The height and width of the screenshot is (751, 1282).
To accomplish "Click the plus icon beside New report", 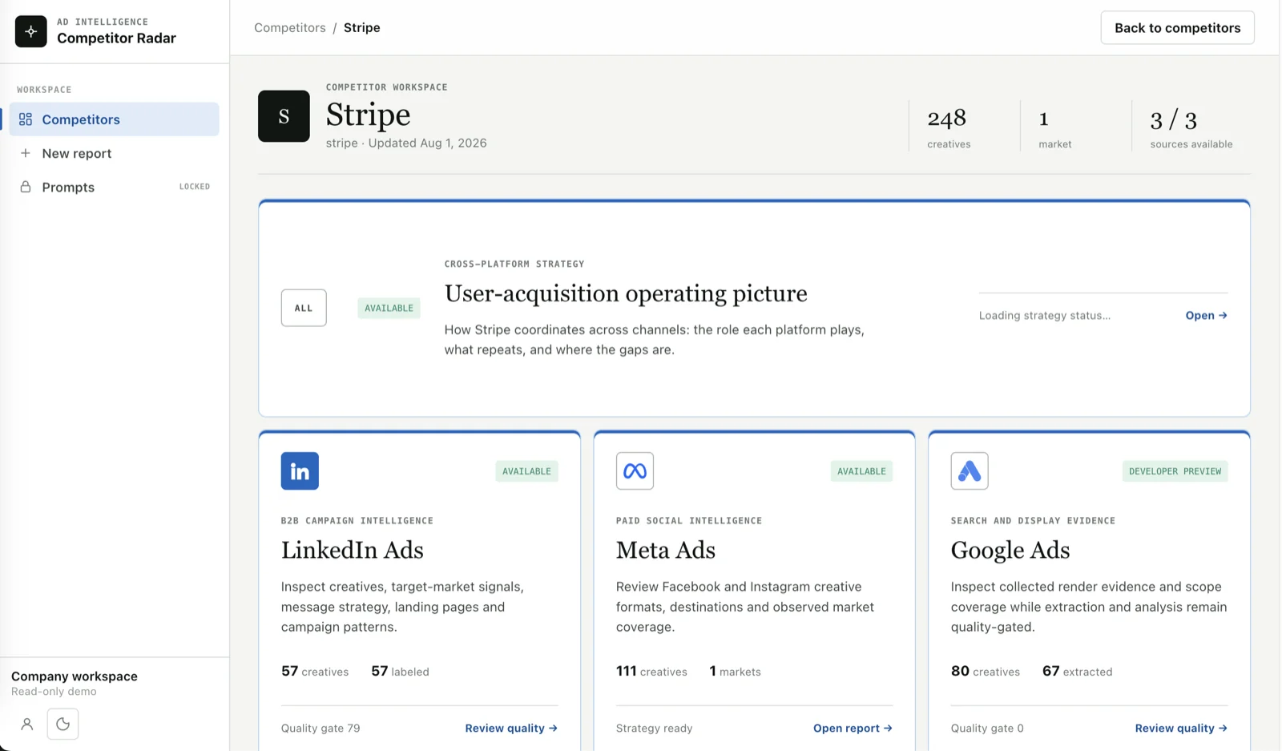I will tap(26, 153).
